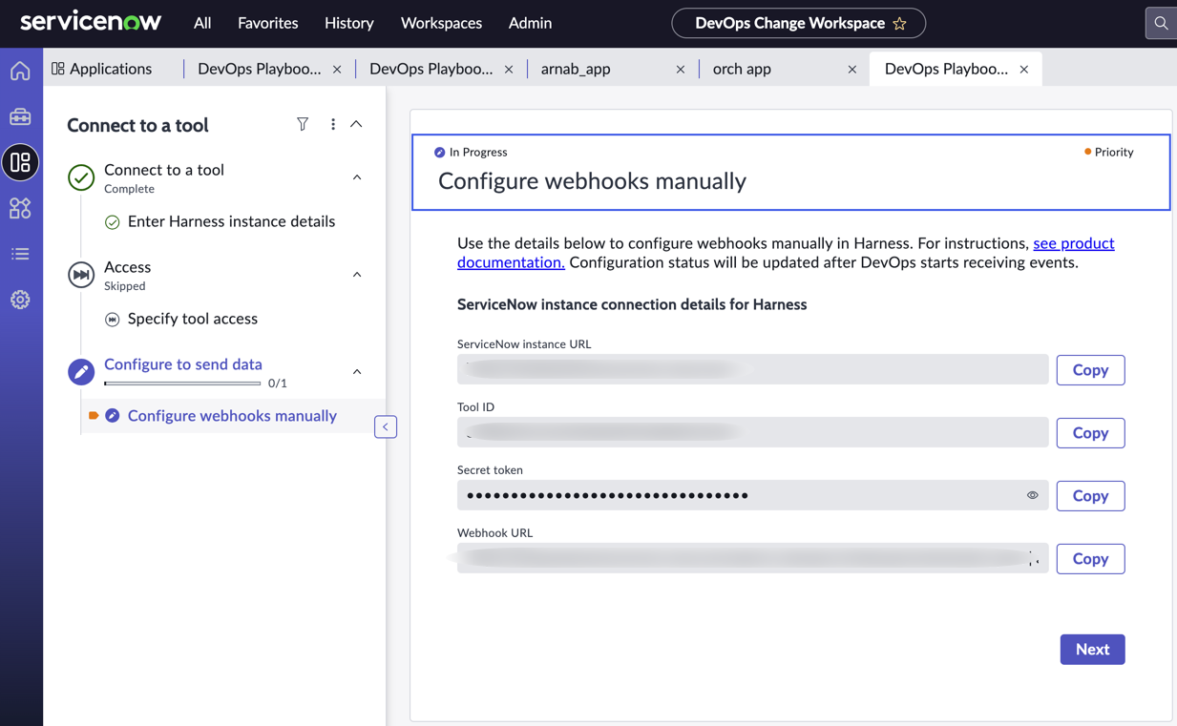Open the settings gear in left sidebar
Viewport: 1177px width, 726px height.
pos(20,300)
